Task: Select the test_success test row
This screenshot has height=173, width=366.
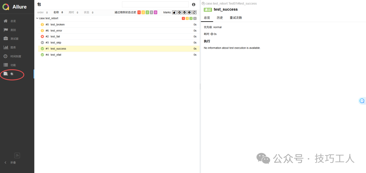Action: coord(119,49)
